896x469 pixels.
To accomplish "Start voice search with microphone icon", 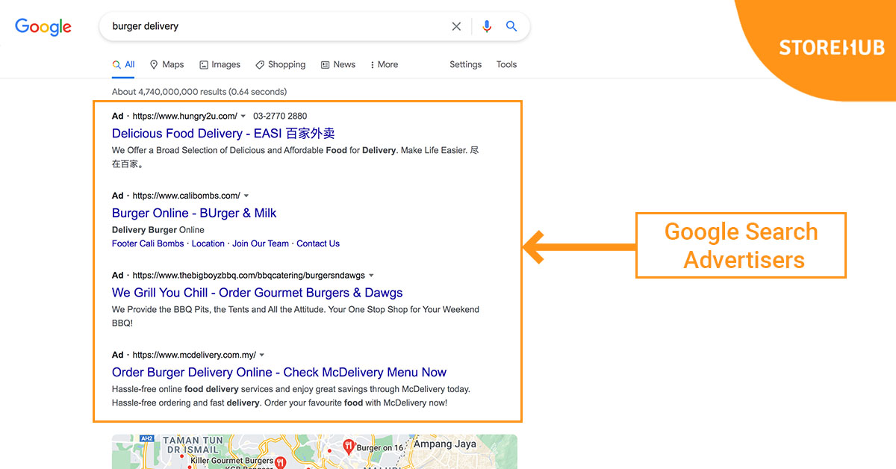I will tap(487, 26).
